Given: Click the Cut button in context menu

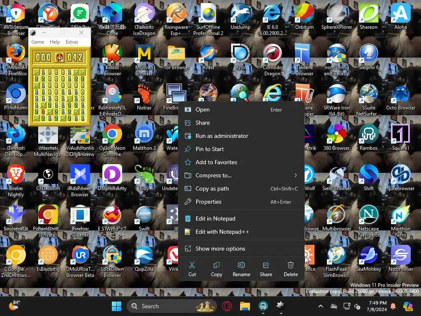Looking at the screenshot, I should (x=192, y=269).
